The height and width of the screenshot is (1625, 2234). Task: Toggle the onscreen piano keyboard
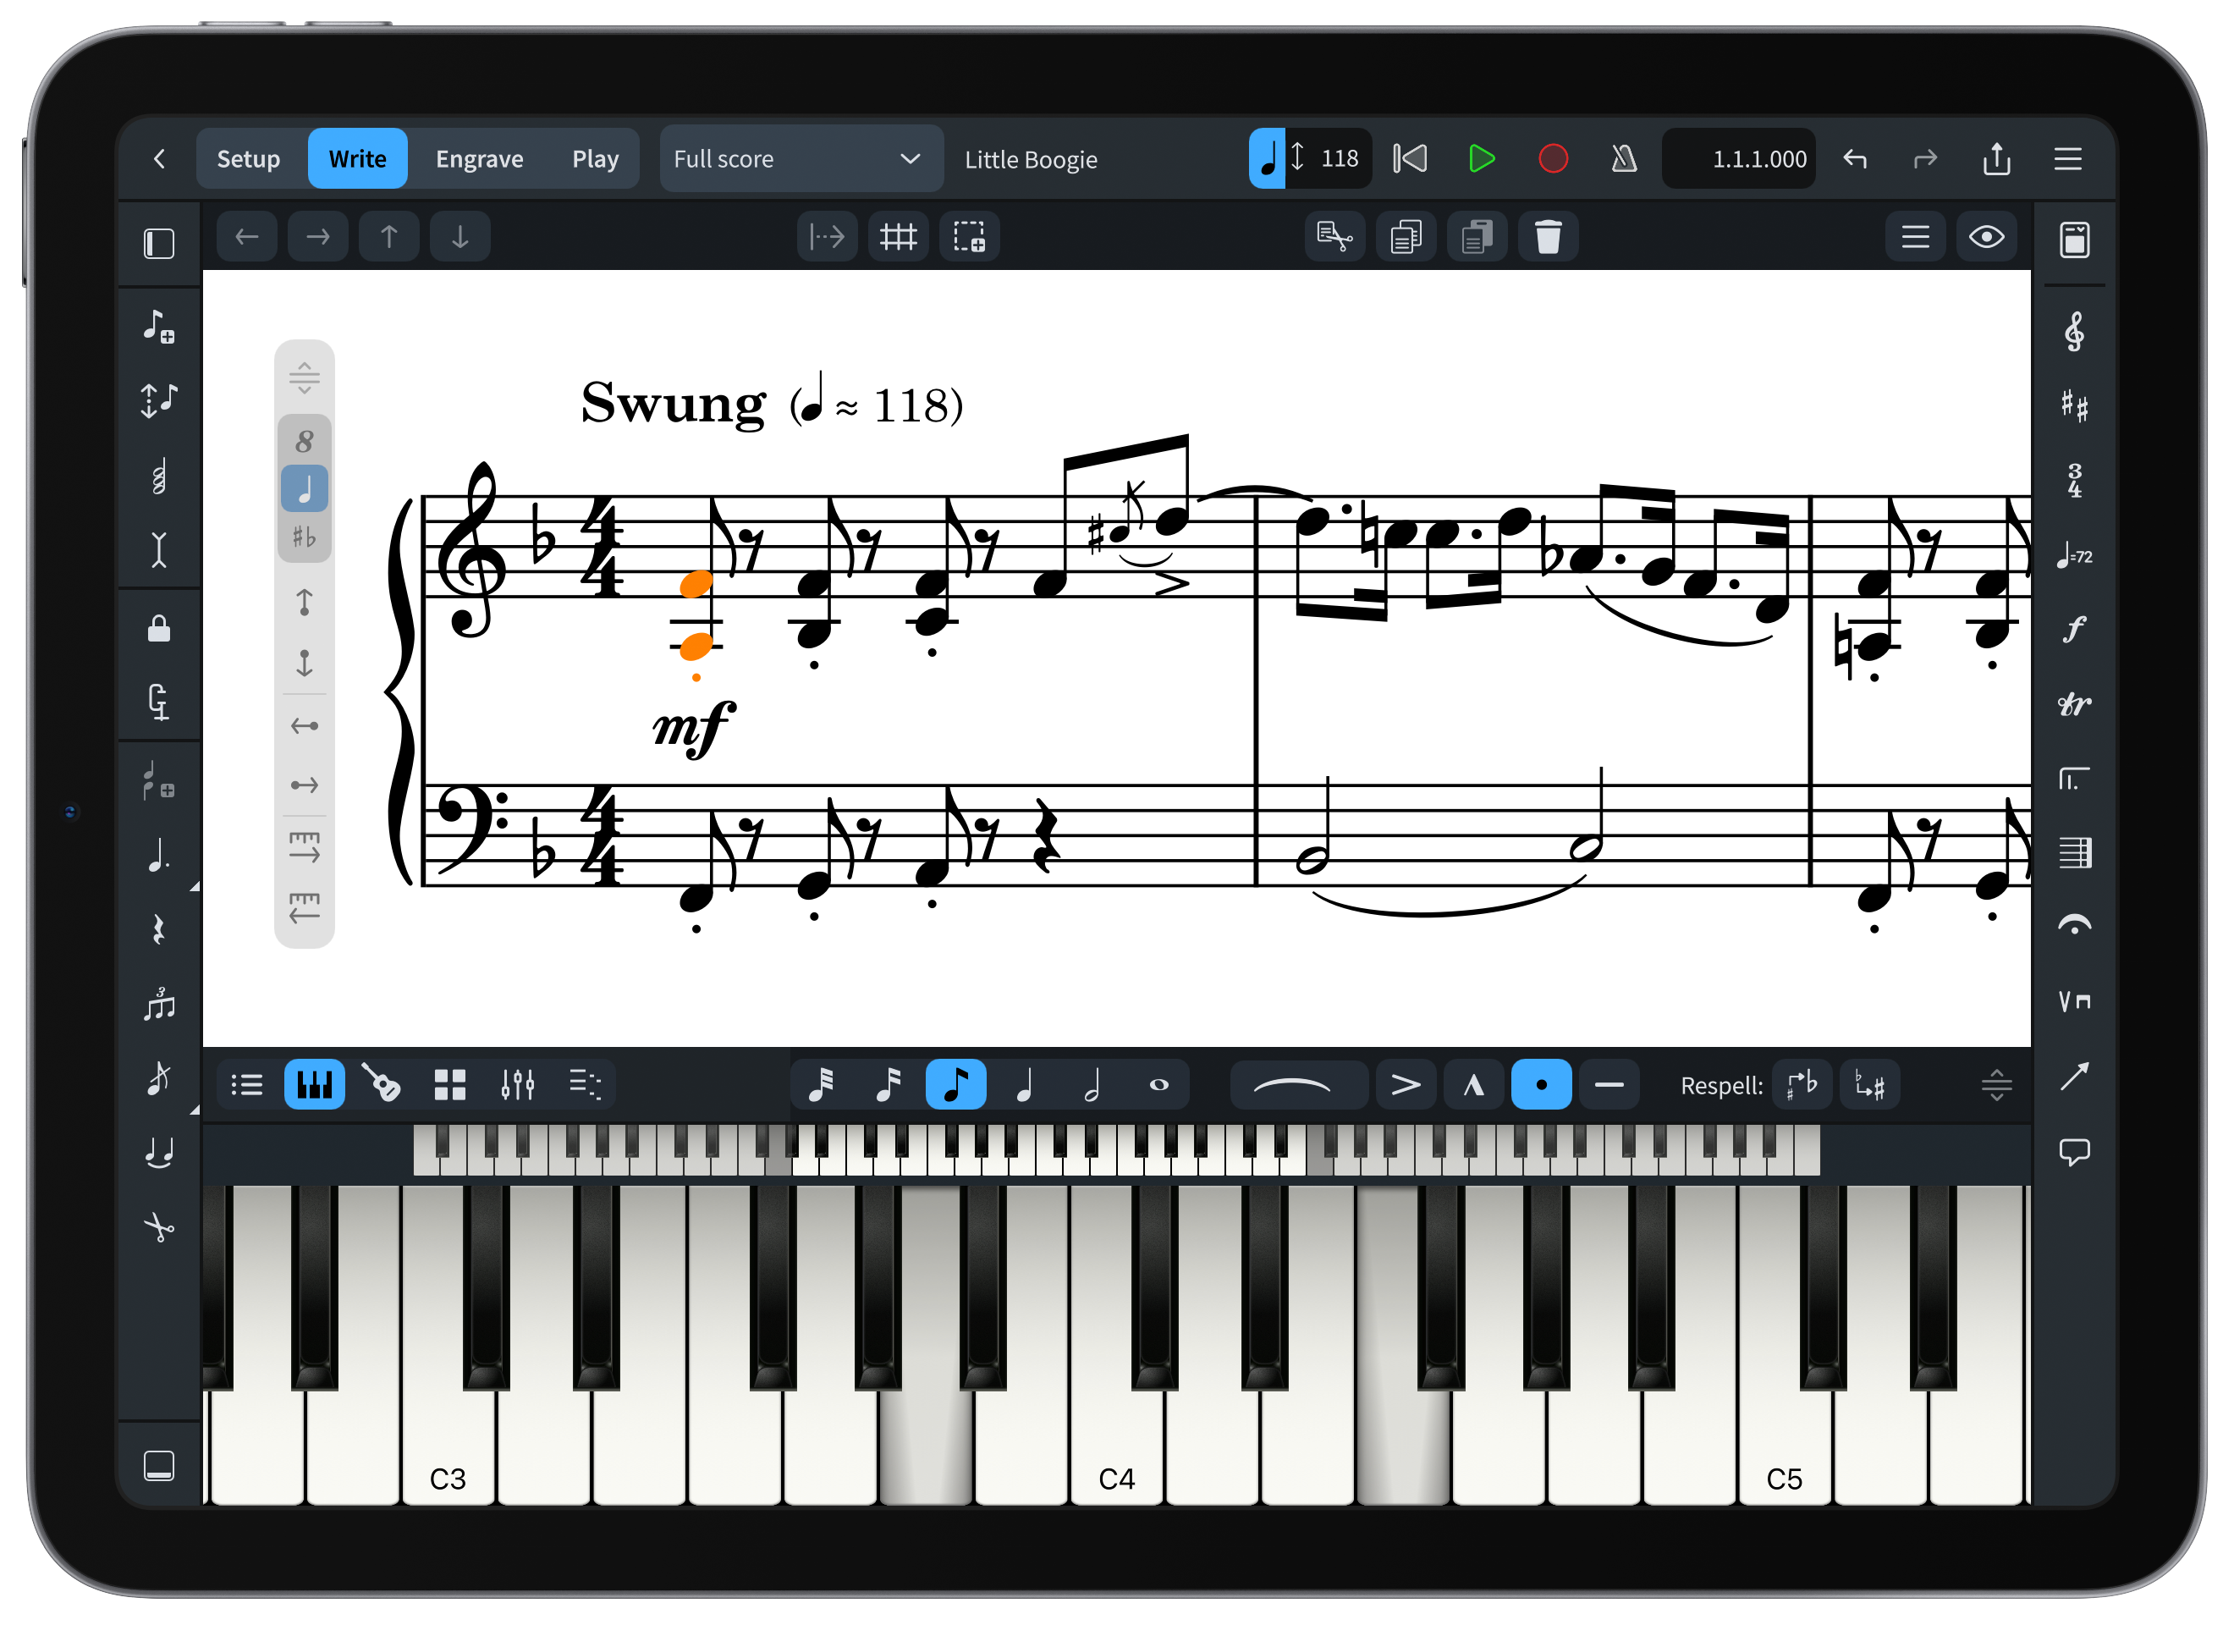coord(313,1084)
